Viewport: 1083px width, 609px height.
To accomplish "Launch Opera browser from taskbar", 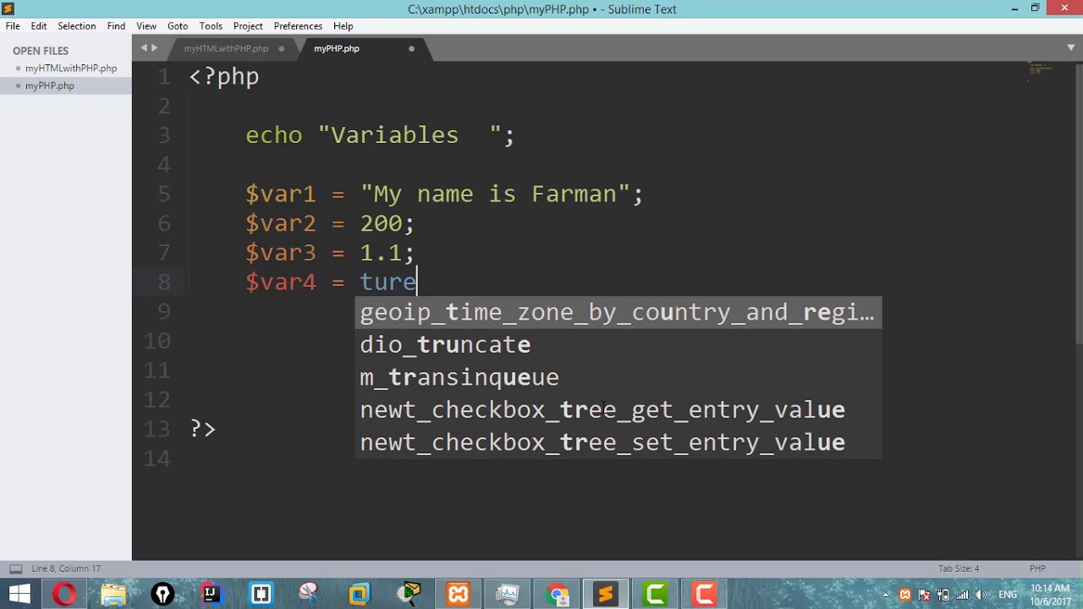I will 64,594.
